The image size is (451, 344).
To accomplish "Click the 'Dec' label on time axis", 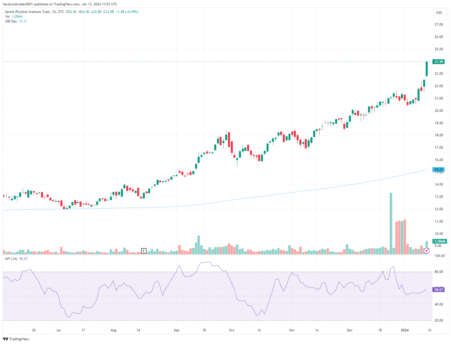I will click(x=349, y=330).
